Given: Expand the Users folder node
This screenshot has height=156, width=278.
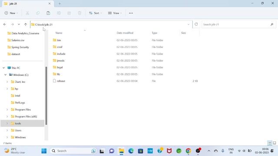Looking at the screenshot, I should [x=7, y=130].
